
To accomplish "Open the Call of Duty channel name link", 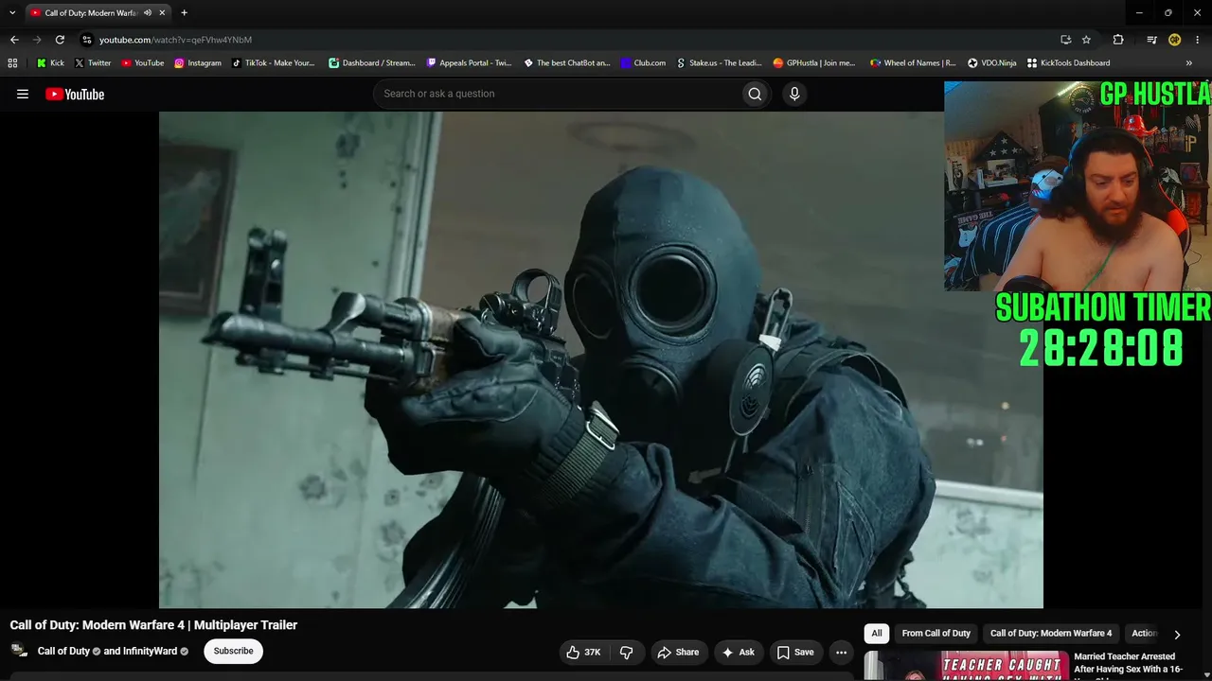I will [63, 652].
